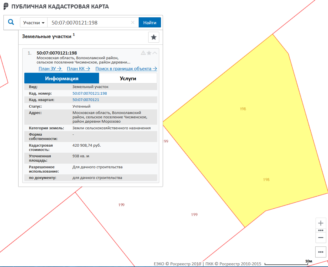Zoom in on the map with plus

(x=321, y=223)
